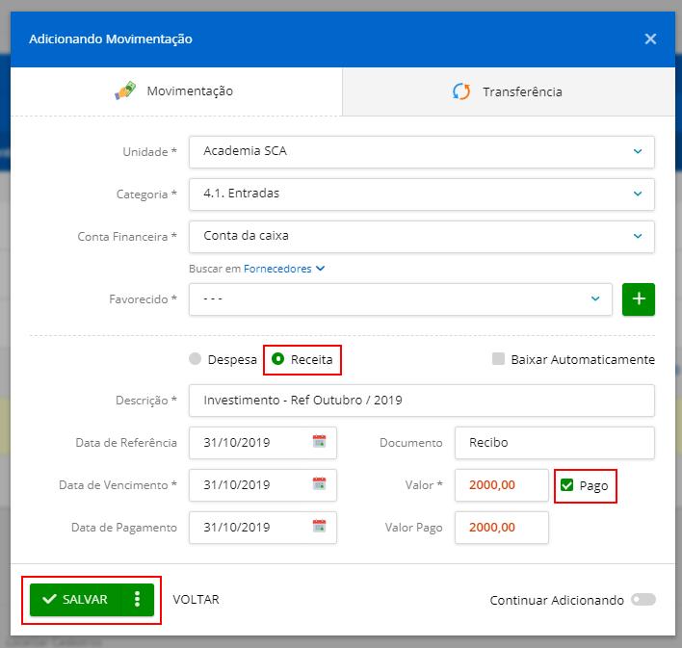Click the Data de Referência date field

263,443
